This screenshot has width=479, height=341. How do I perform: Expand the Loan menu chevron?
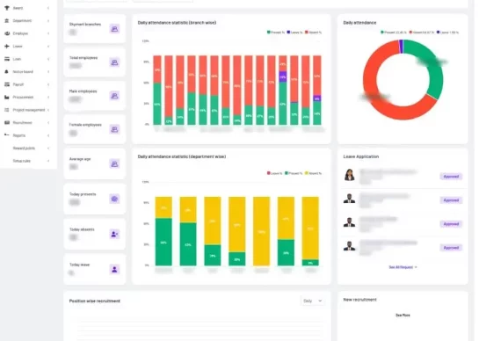48,59
